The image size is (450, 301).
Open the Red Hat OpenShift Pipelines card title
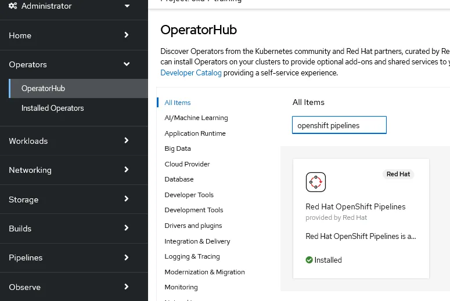(355, 206)
